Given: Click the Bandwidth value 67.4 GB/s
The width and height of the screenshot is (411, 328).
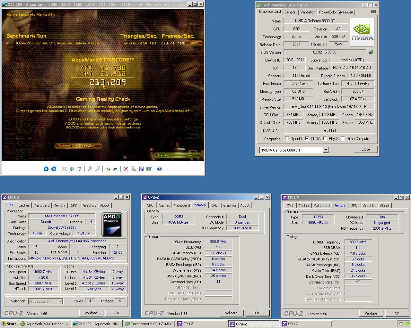Looking at the screenshot, I should [358, 99].
